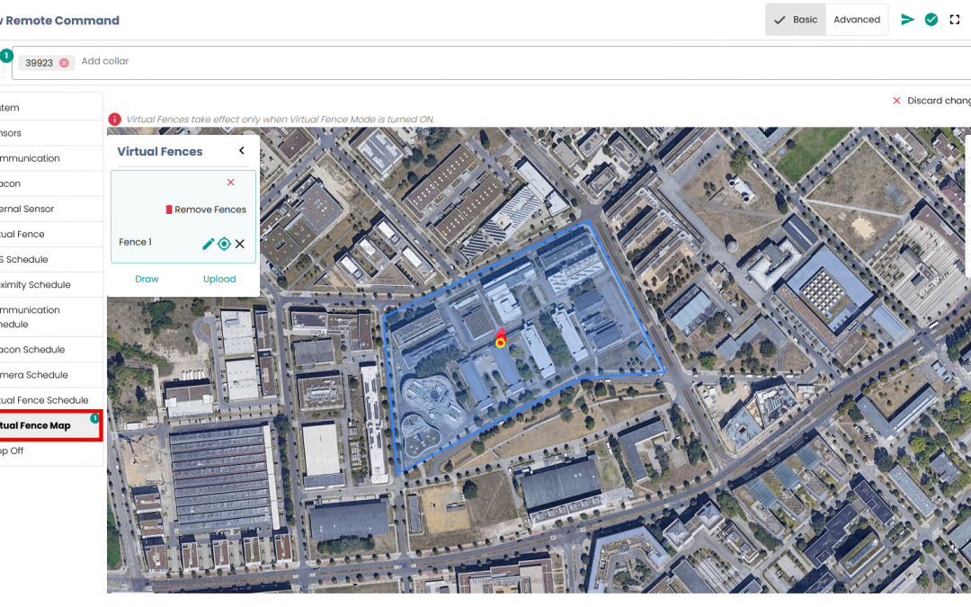The height and width of the screenshot is (607, 971).
Task: Remove collar 39923 chip from the list
Action: click(x=64, y=63)
